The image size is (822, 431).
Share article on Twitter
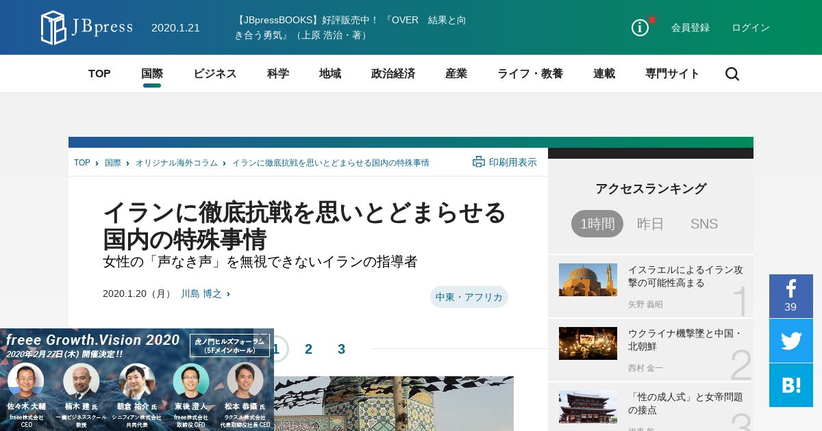coord(791,341)
